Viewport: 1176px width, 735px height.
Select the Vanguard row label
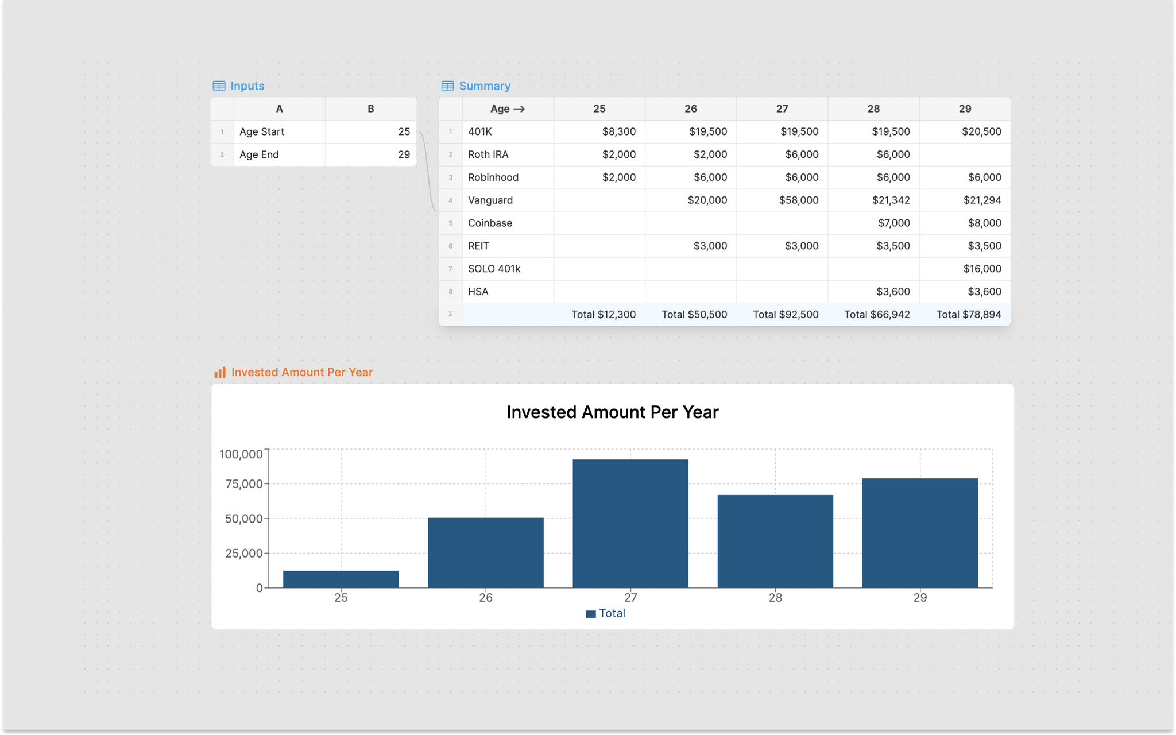point(508,200)
